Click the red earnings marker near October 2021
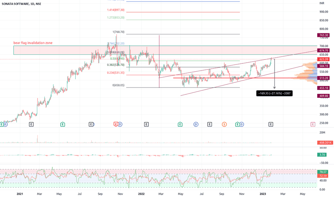Image resolution: width=334 pixels, height=197 pixels. coord(116,124)
